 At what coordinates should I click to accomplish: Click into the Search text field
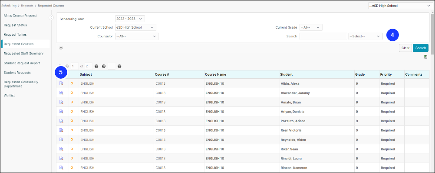(x=323, y=36)
